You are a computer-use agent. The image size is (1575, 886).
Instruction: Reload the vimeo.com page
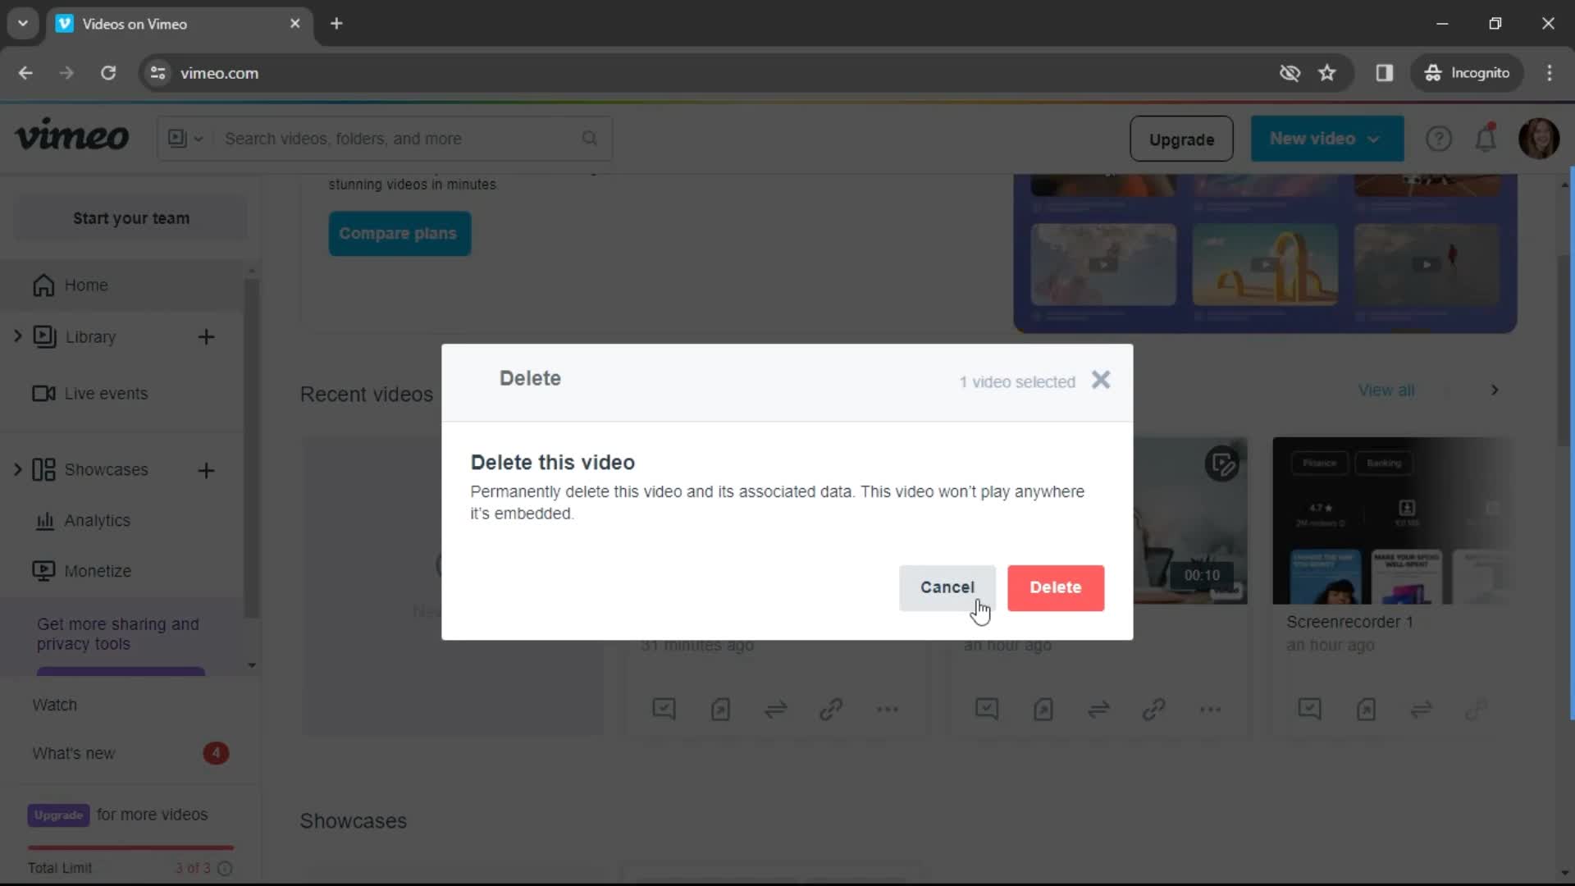click(x=108, y=73)
